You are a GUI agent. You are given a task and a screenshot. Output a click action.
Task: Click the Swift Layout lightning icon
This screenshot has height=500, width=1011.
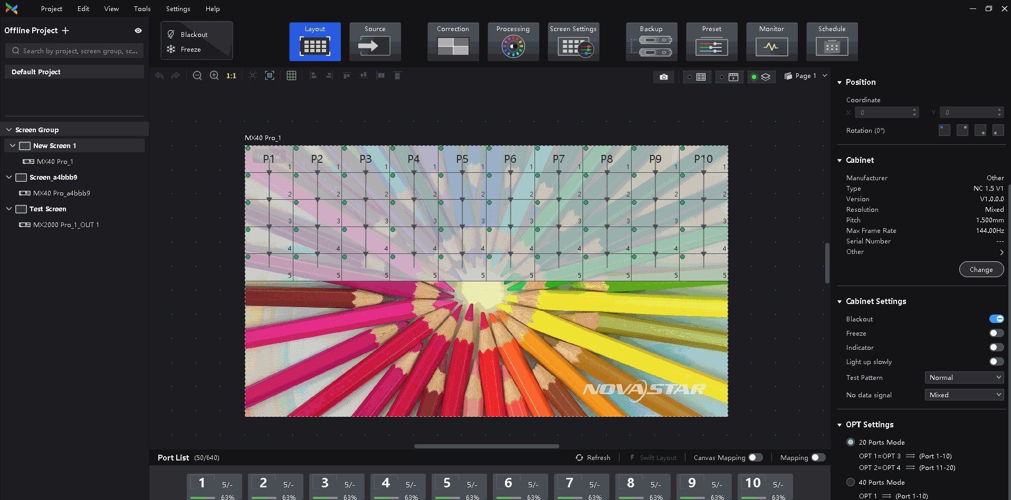tap(632, 457)
